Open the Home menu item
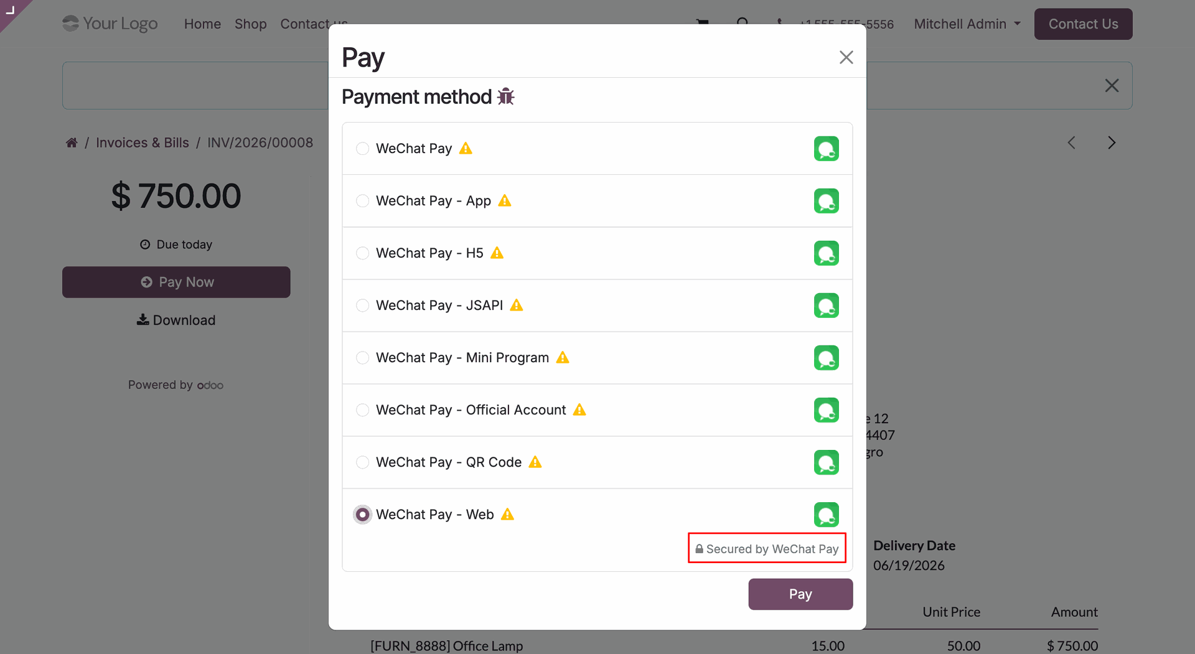Screen dimensions: 1195x654 (202, 24)
